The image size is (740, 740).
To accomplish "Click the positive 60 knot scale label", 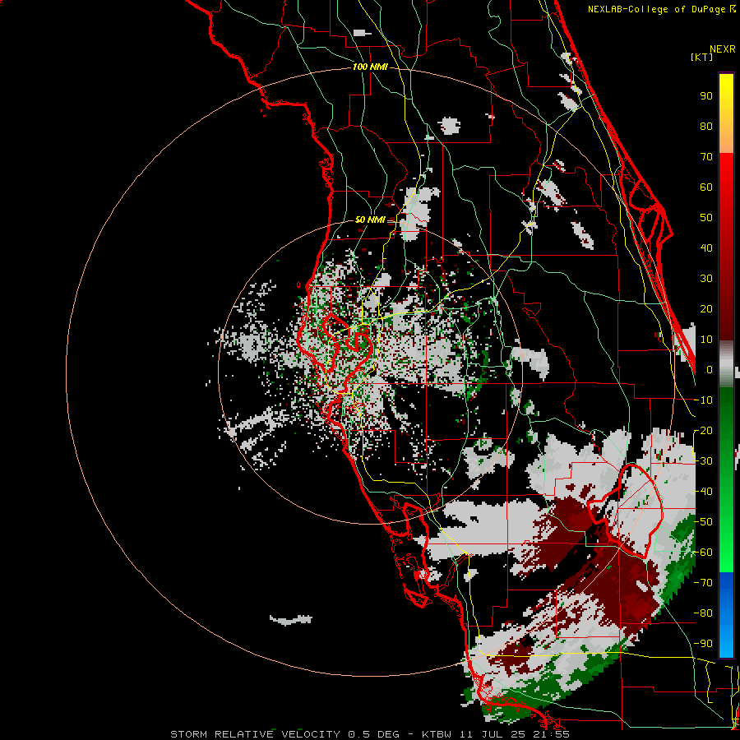I will (706, 187).
